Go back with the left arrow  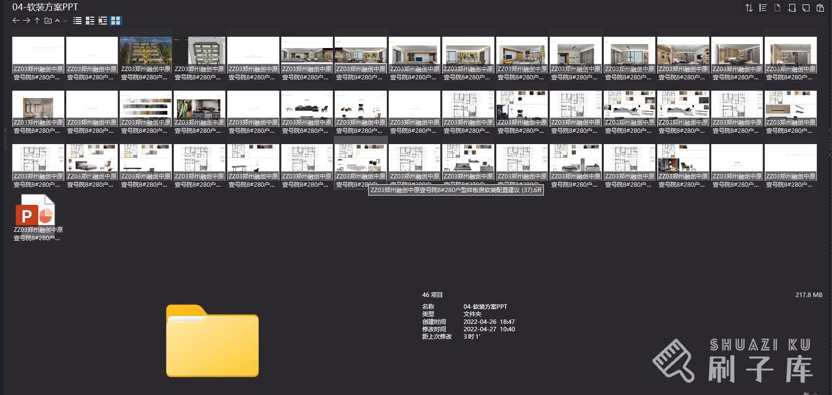16,21
